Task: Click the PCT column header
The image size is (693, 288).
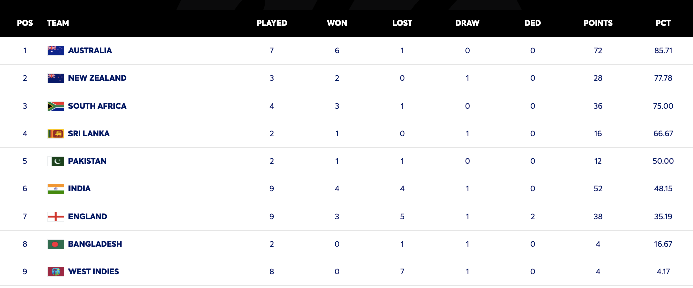Action: pos(663,23)
